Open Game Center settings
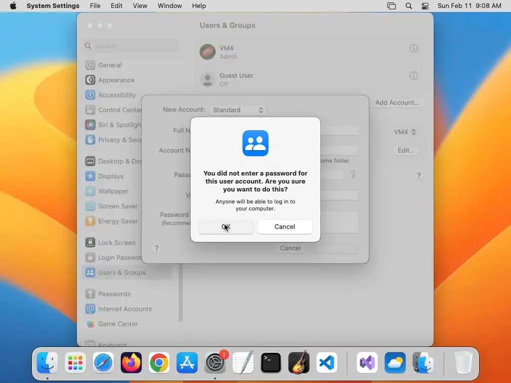The width and height of the screenshot is (511, 383). point(127,324)
